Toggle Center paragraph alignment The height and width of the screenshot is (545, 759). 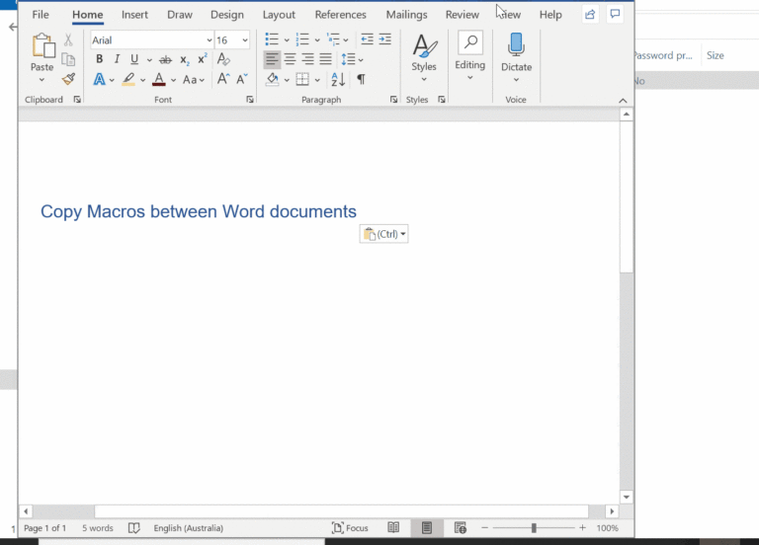pos(290,59)
